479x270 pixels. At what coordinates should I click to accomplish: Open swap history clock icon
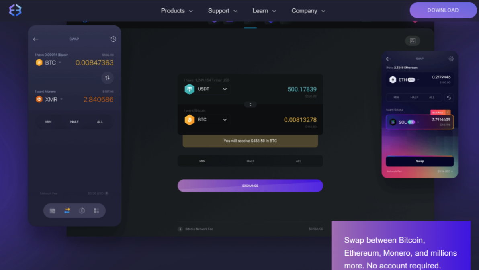(113, 39)
